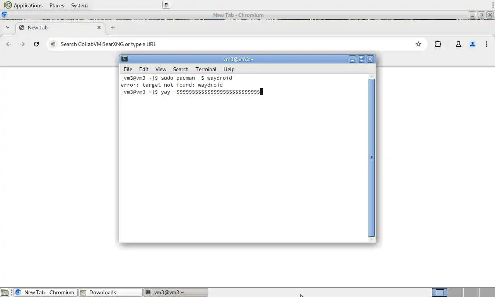Open the Applications menu in top panel
The height and width of the screenshot is (297, 495).
coord(28,5)
